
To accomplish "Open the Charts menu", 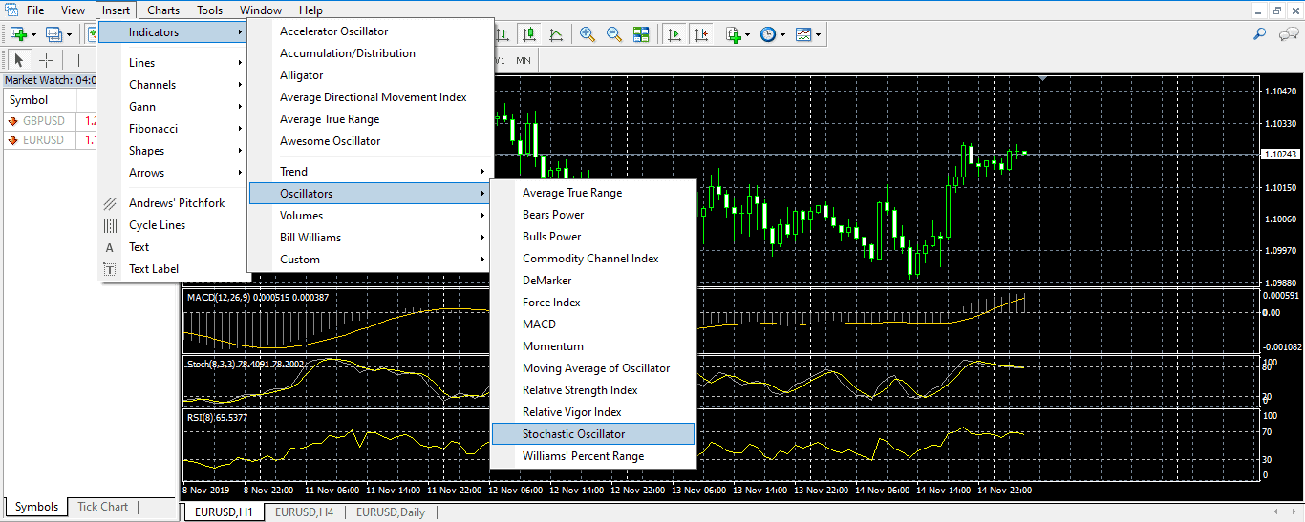I will pos(163,10).
